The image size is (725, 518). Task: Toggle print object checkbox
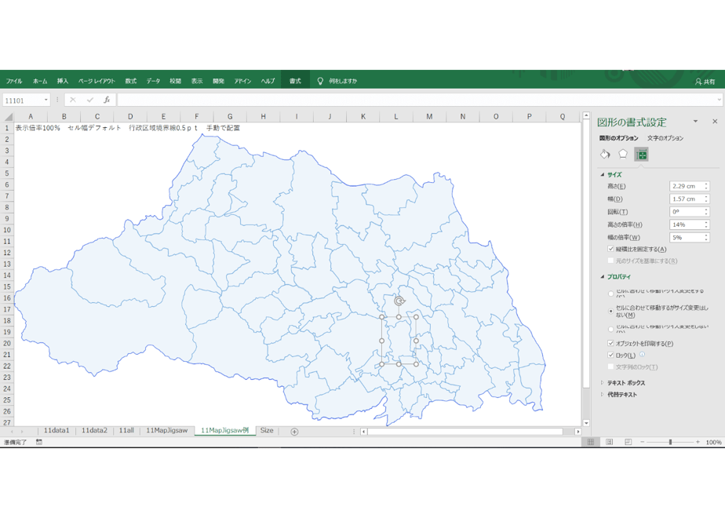[610, 343]
